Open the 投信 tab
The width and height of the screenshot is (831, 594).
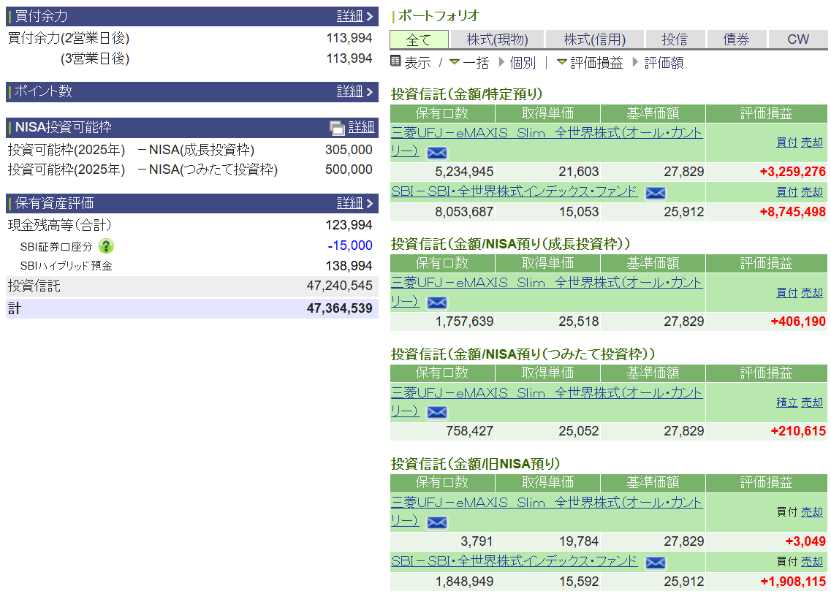point(675,39)
